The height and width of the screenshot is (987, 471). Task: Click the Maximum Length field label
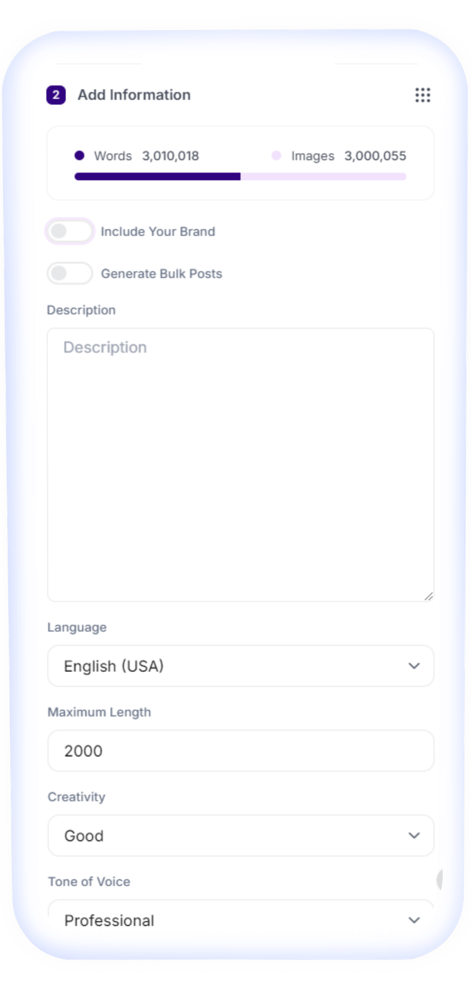coord(99,712)
